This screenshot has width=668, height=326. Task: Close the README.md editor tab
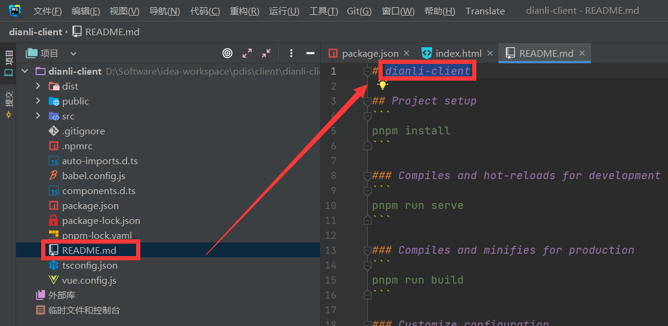click(583, 53)
